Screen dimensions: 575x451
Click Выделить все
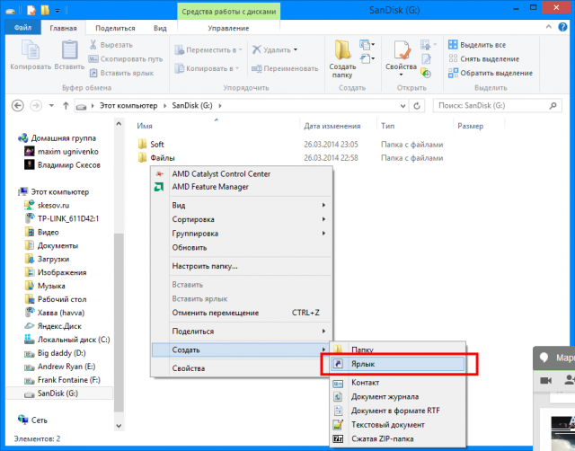click(x=477, y=45)
